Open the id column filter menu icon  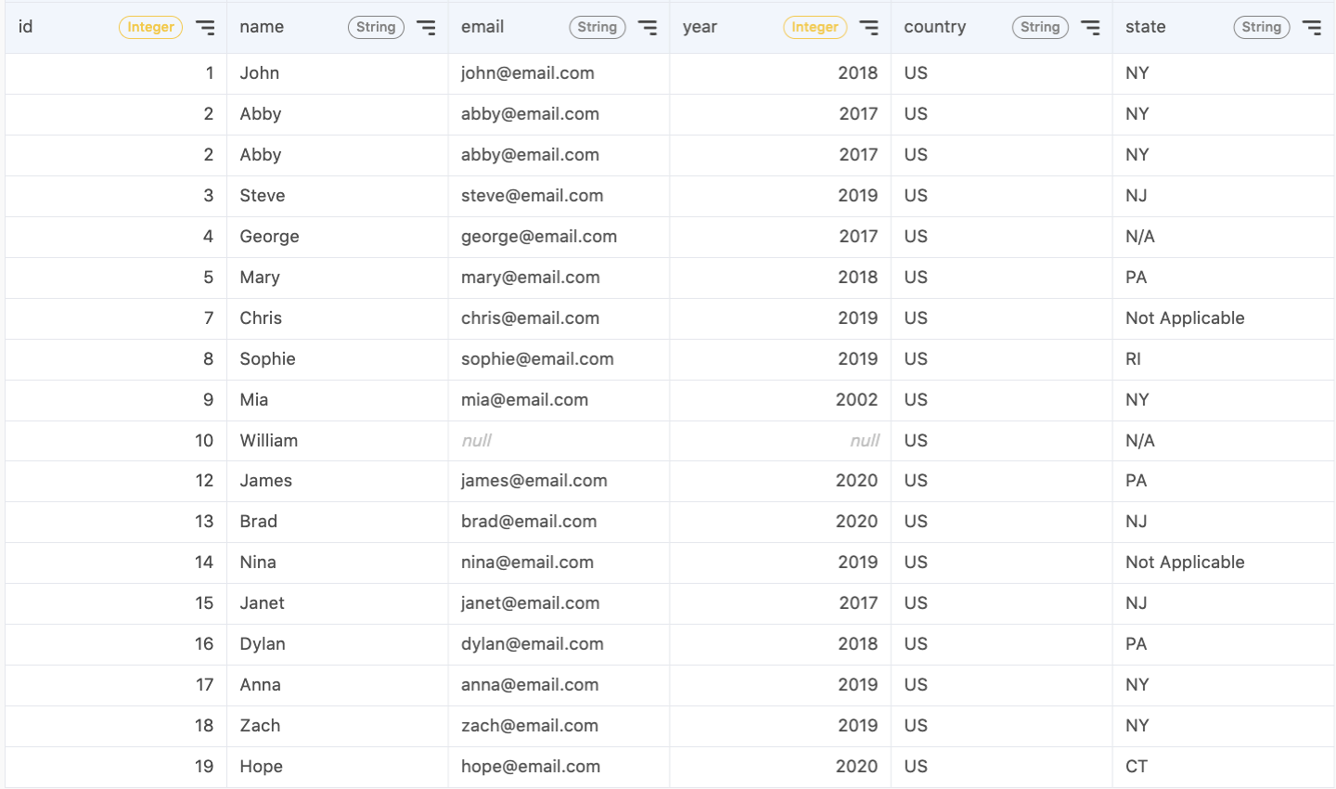(205, 28)
